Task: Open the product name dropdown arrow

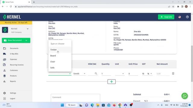Action: coord(70,73)
